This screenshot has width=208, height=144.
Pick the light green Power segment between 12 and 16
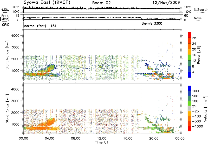pos(190,58)
